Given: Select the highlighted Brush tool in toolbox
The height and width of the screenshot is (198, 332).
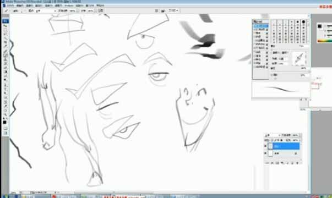Looking at the screenshot, I should coord(6,56).
